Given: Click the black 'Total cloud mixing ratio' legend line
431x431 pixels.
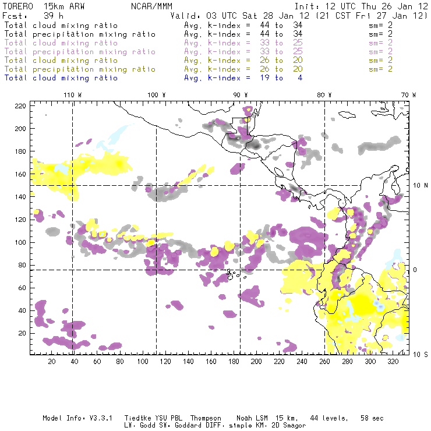Looking at the screenshot, I should point(61,26).
